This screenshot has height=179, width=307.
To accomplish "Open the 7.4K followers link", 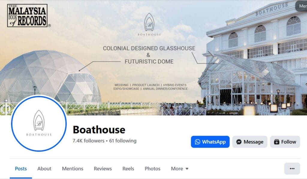I will [88, 141].
